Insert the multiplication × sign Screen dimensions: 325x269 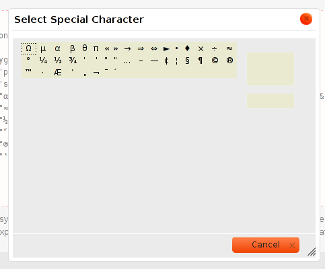tap(201, 48)
